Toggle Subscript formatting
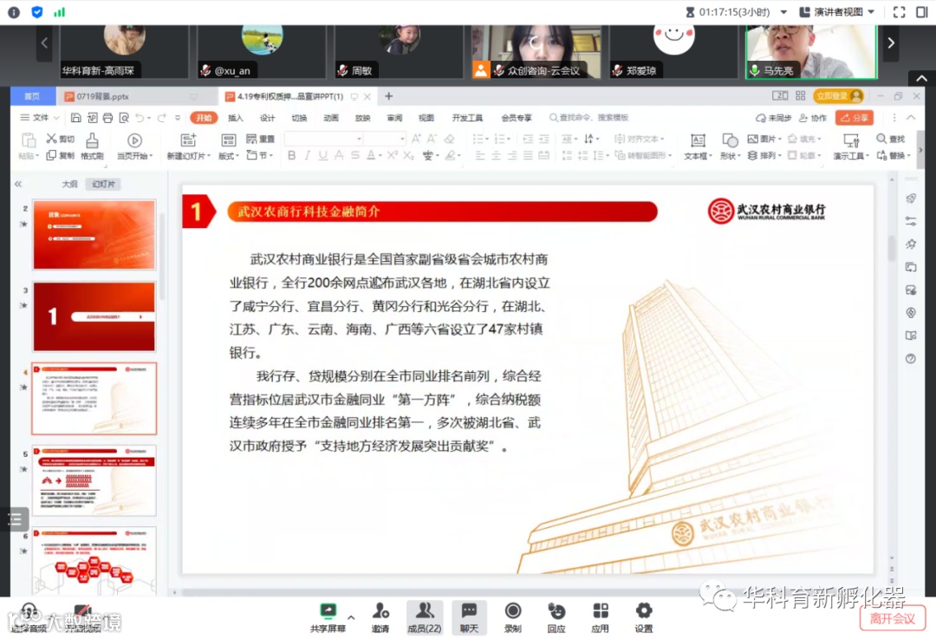Image resolution: width=936 pixels, height=639 pixels. point(408,155)
